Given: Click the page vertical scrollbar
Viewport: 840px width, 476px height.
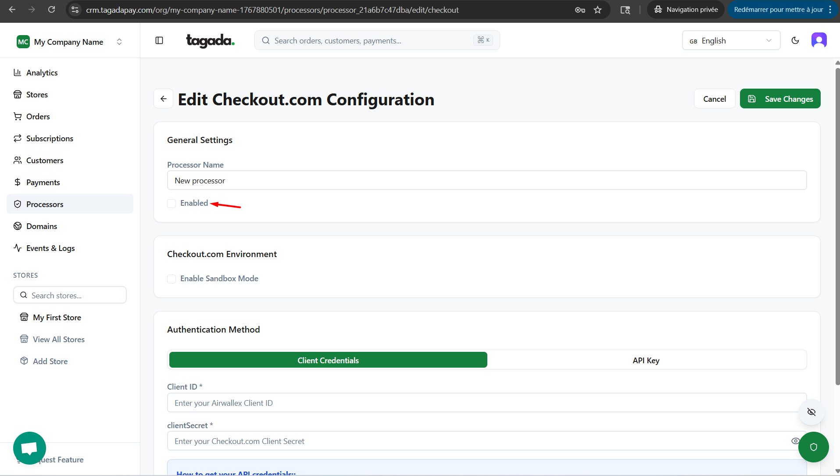Looking at the screenshot, I should click(x=837, y=219).
